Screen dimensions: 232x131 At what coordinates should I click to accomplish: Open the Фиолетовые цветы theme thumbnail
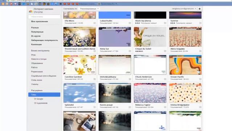(x=79, y=37)
